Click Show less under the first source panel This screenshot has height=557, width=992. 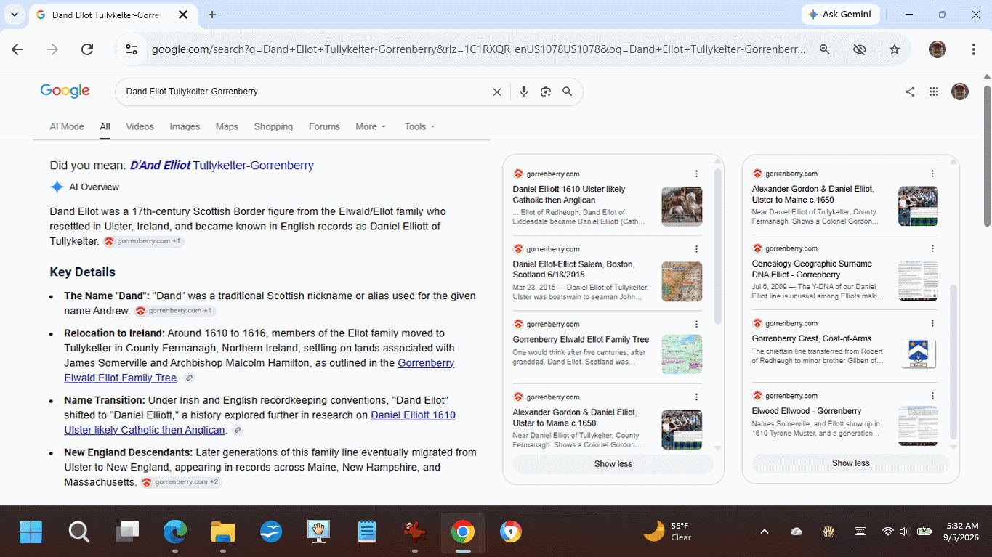[x=613, y=464]
